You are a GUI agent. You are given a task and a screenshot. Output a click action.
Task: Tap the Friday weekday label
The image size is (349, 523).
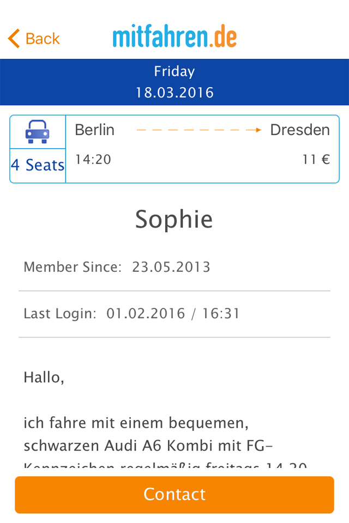pyautogui.click(x=174, y=71)
